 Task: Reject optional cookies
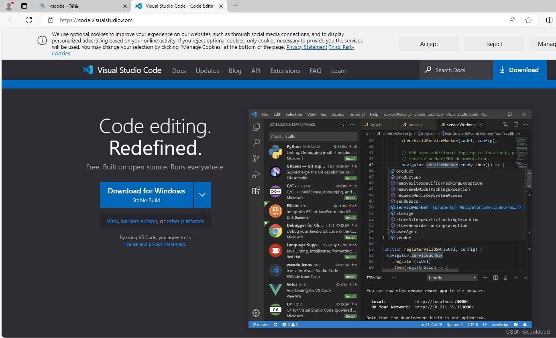(x=494, y=44)
